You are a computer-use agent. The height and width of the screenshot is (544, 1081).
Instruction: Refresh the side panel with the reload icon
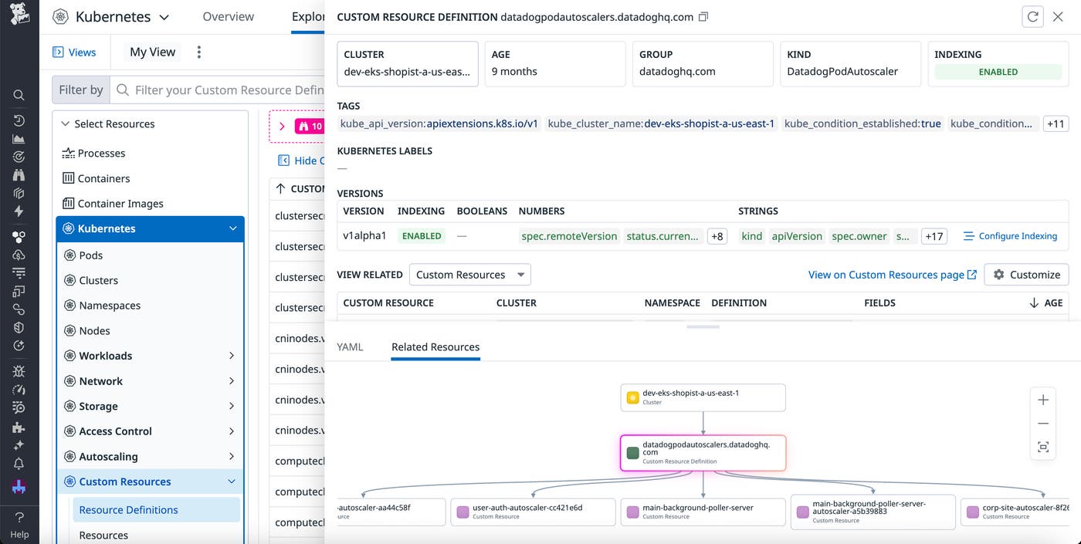[x=1032, y=15]
